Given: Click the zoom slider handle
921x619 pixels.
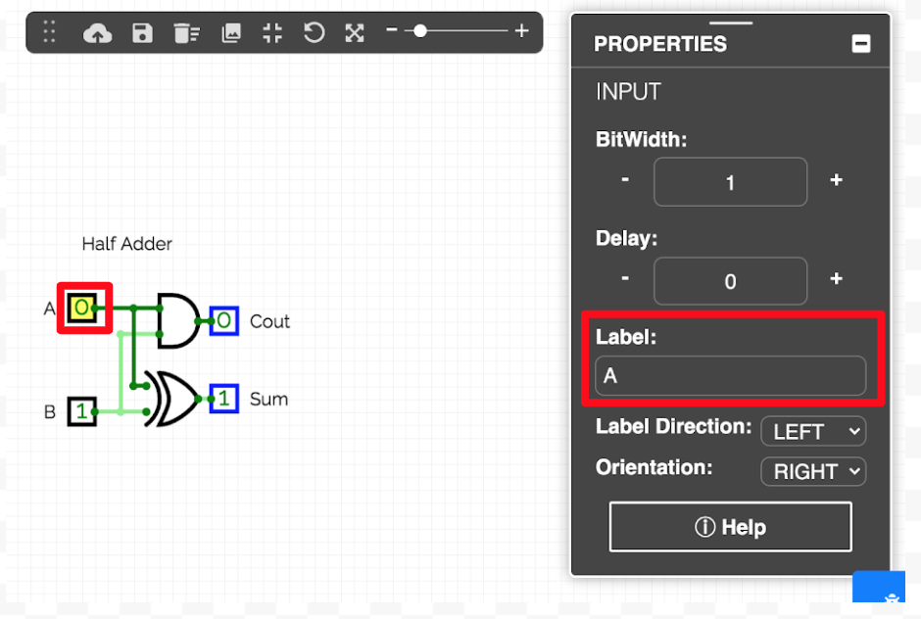Looking at the screenshot, I should (x=420, y=31).
